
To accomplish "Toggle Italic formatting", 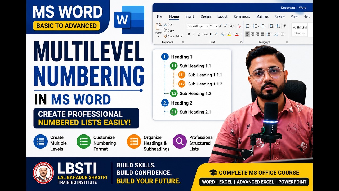I will pyautogui.click(x=194, y=34).
